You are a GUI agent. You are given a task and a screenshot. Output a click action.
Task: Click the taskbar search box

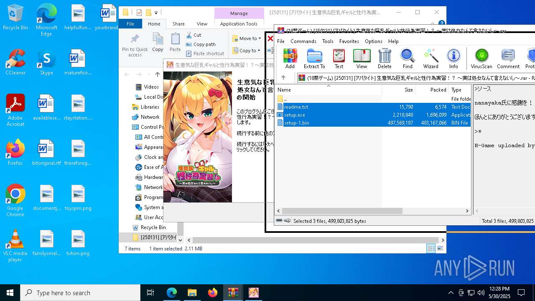80,293
